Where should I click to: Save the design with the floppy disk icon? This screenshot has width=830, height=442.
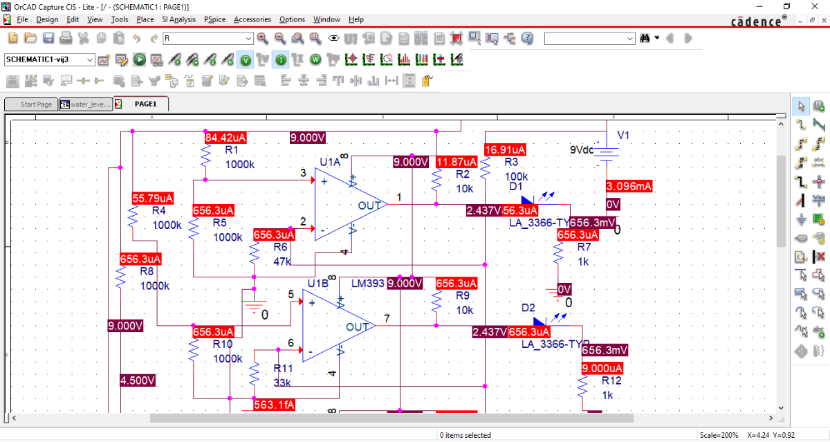48,38
